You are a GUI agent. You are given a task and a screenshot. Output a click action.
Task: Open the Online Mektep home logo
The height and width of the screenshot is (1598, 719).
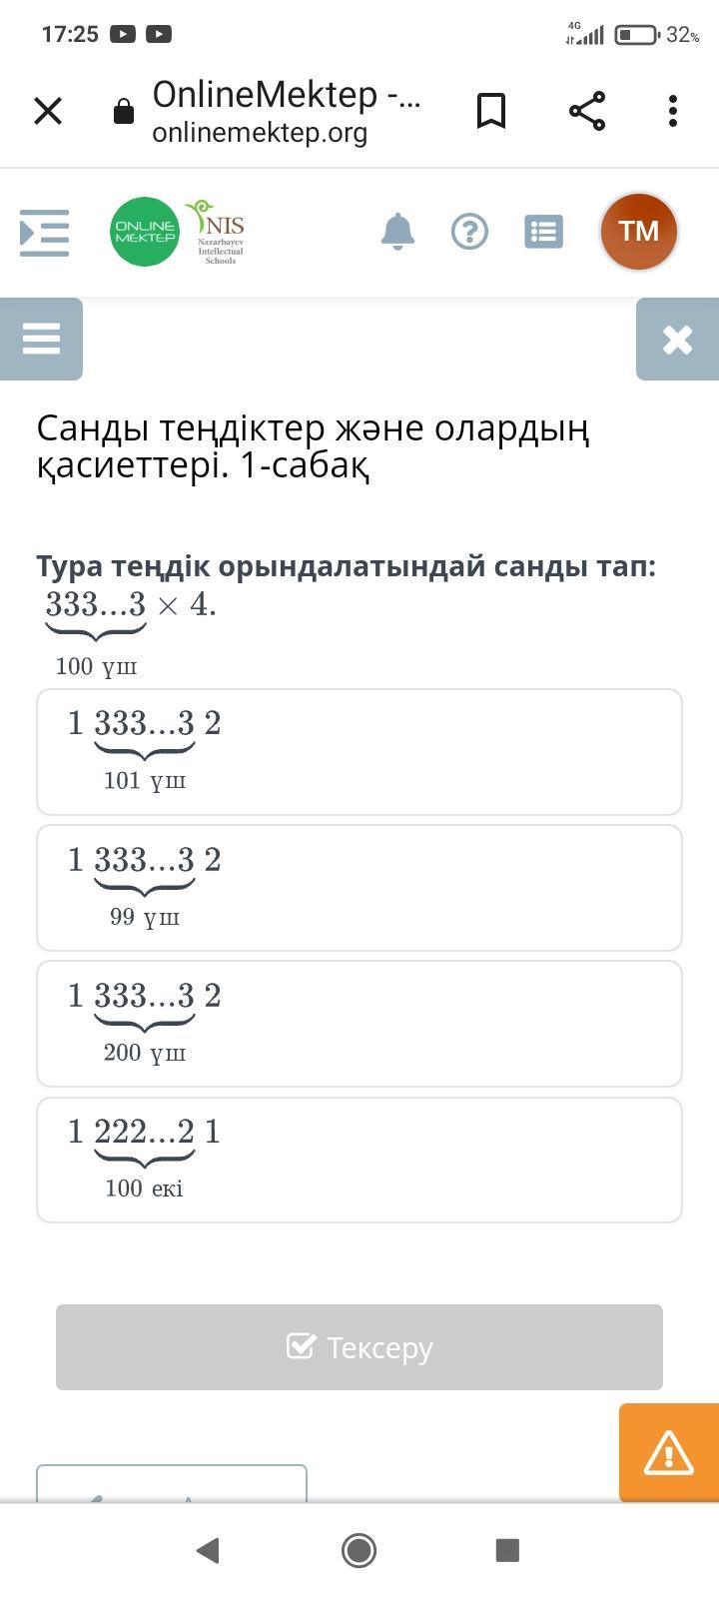[x=145, y=232]
